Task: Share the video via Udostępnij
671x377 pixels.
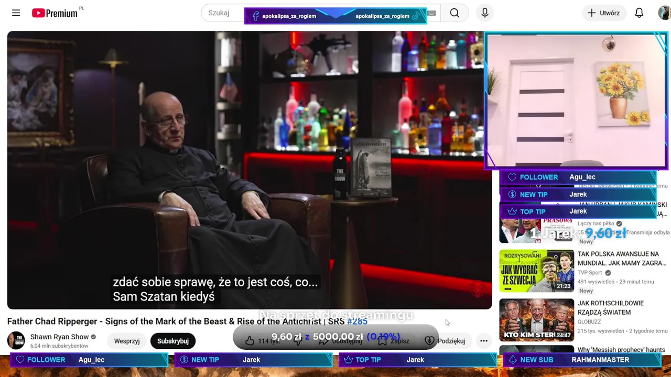Action: [341, 341]
